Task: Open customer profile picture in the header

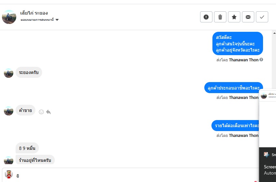Action: coord(9,17)
